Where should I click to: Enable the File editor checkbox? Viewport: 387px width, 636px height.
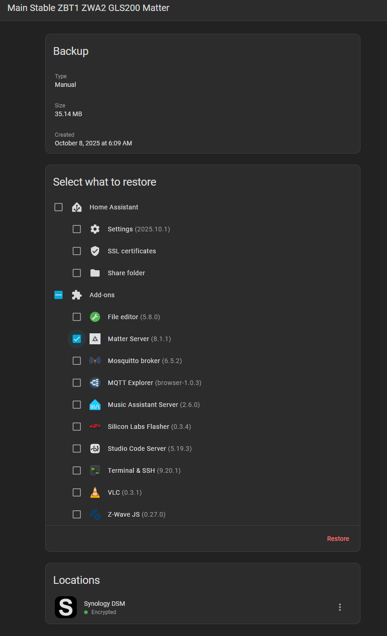[x=77, y=317]
